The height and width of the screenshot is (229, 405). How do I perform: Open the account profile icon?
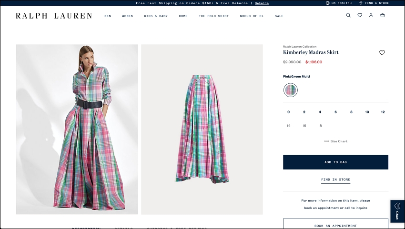point(371,15)
